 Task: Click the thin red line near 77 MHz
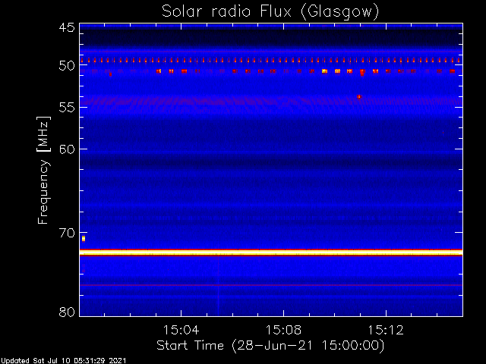(x=271, y=285)
